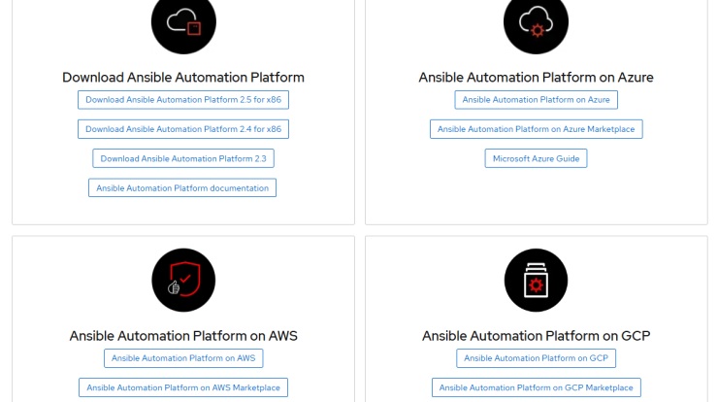Click the Ansible Automation Platform on AWS heading
The width and height of the screenshot is (718, 402).
click(x=183, y=336)
